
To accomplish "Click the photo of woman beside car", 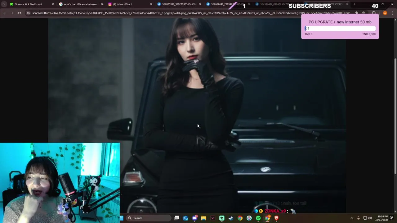I will 197,116.
